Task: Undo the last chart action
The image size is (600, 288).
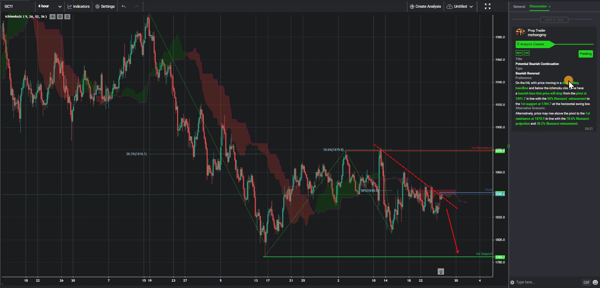Action: click(x=124, y=6)
